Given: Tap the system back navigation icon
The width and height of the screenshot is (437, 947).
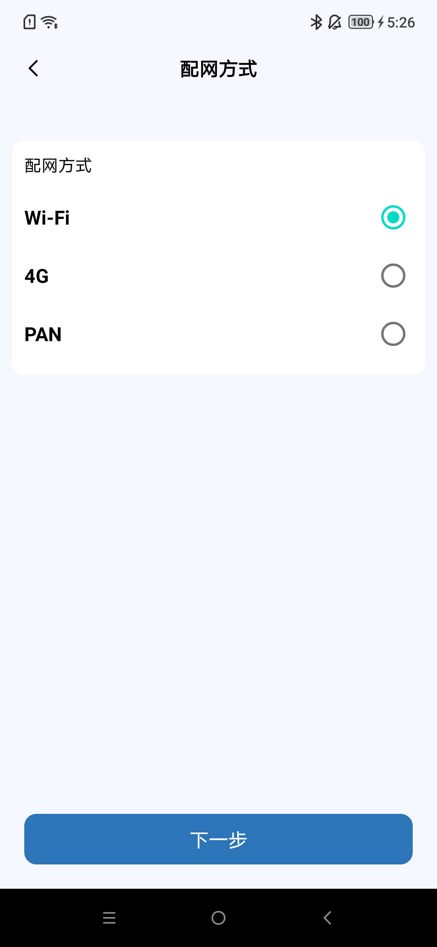Looking at the screenshot, I should point(328,918).
